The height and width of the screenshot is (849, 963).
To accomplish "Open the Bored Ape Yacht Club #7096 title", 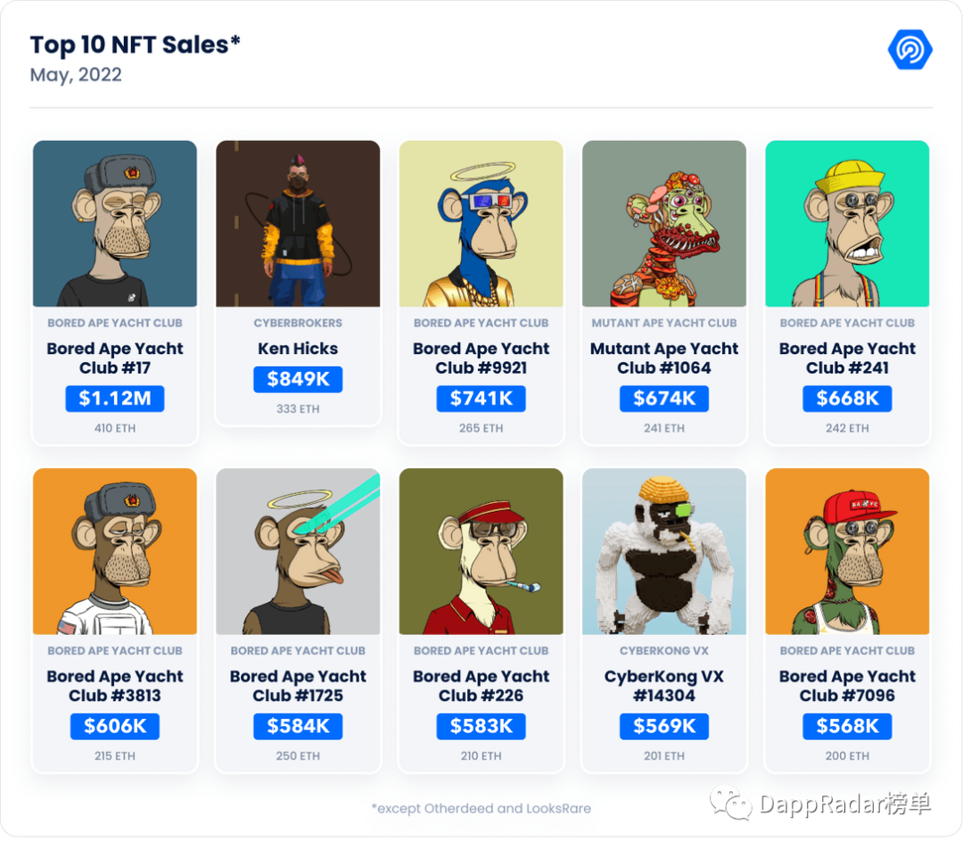I will coord(847,686).
